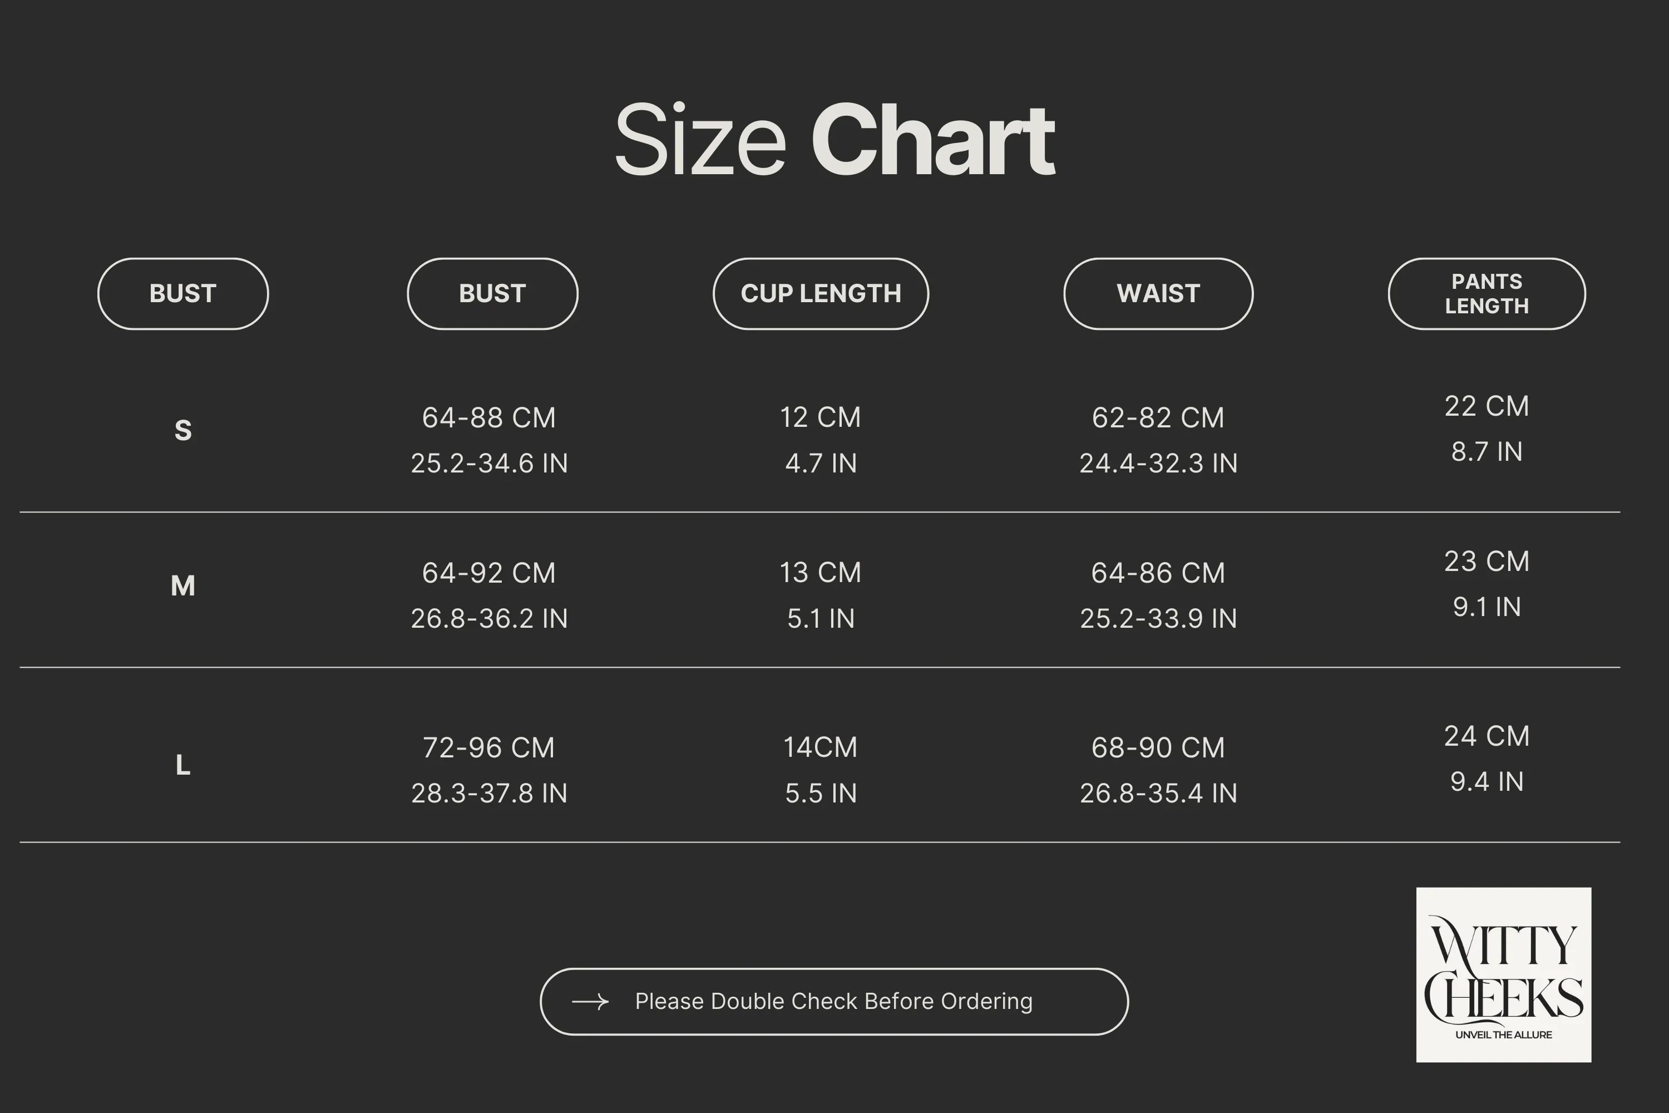
Task: Click the 28.3-37.8 IN bust measurement
Action: pyautogui.click(x=489, y=793)
